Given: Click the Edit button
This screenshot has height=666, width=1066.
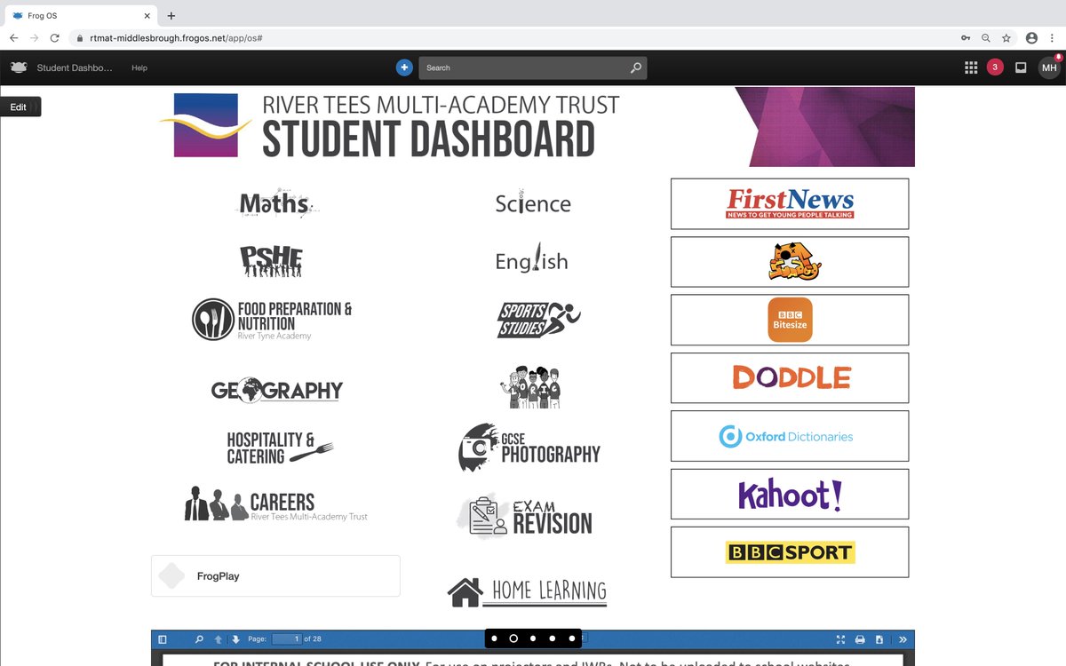Looking at the screenshot, I should tap(20, 107).
